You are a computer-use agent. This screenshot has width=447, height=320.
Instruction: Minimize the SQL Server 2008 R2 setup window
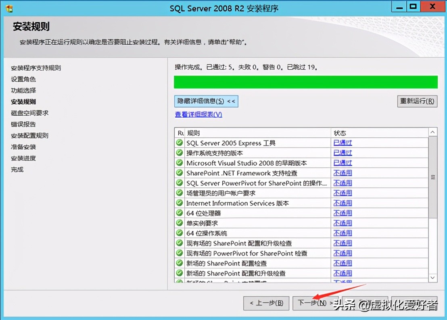(x=400, y=6)
